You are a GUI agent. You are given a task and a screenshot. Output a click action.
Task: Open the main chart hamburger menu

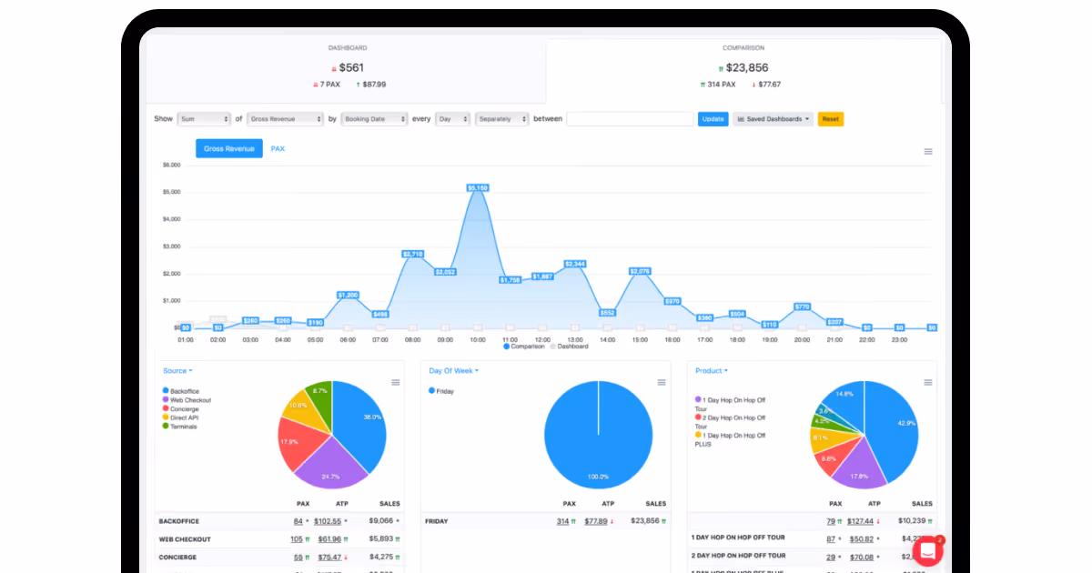tap(928, 152)
